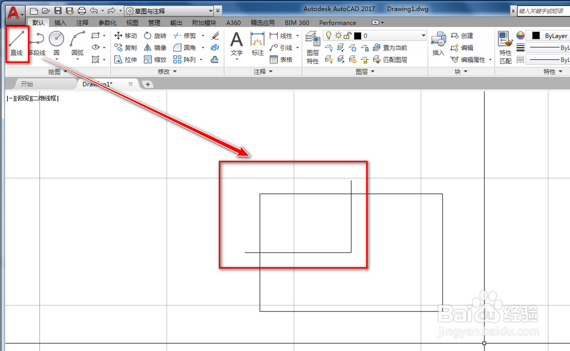Switch to the 管理 ribbon tab

point(154,22)
